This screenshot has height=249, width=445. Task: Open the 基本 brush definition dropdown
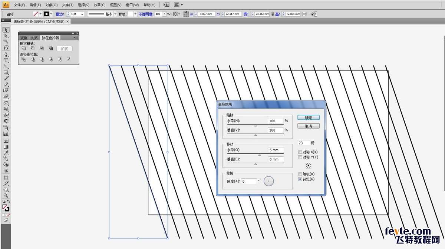point(115,14)
